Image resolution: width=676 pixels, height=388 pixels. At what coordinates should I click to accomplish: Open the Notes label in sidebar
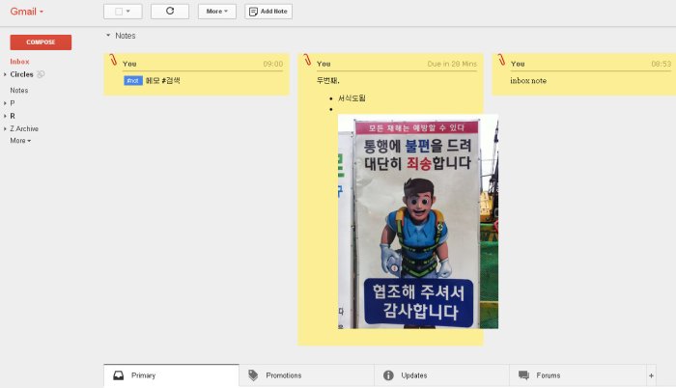19,91
